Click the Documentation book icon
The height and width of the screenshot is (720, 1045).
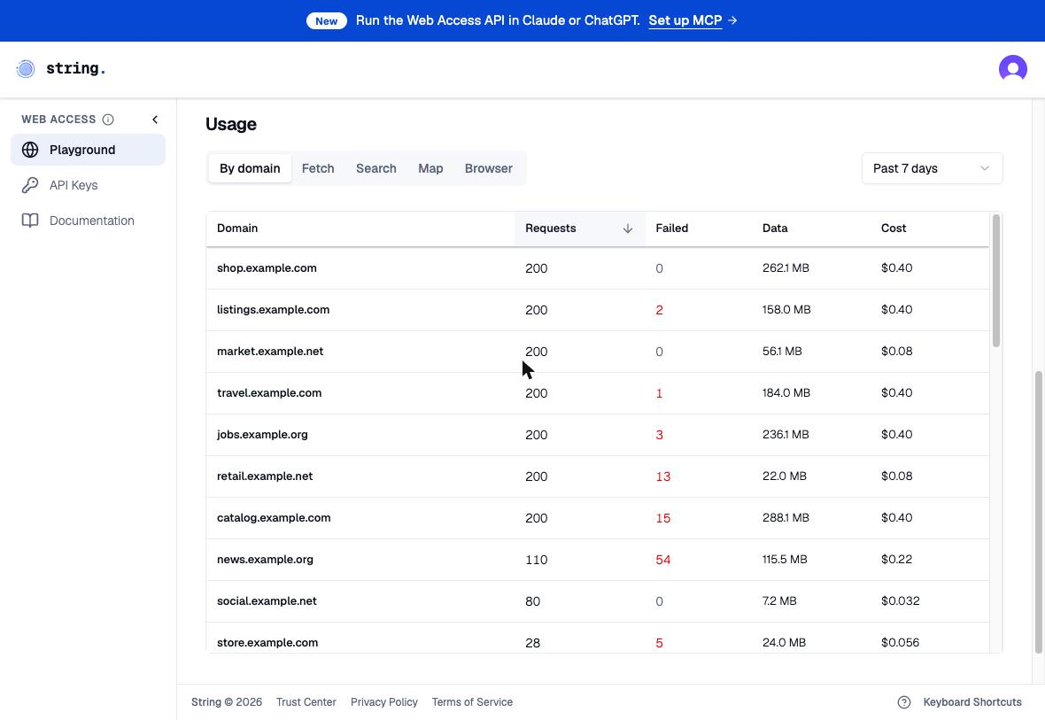point(30,221)
